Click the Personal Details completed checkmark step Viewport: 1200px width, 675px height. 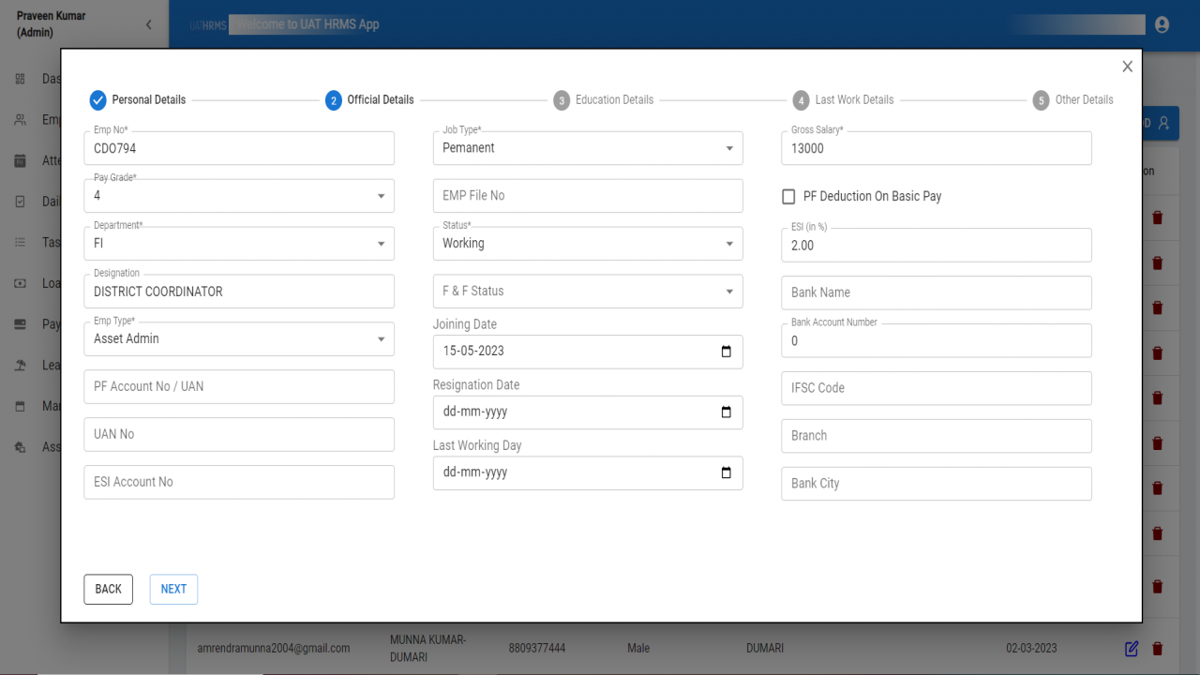98,100
